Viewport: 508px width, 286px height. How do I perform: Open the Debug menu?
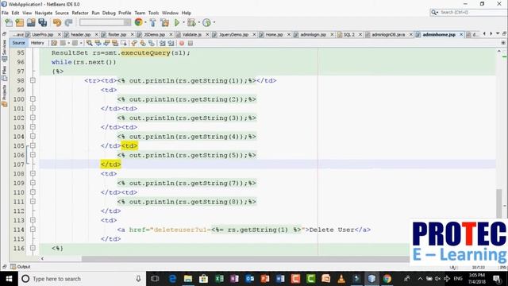[x=109, y=13]
